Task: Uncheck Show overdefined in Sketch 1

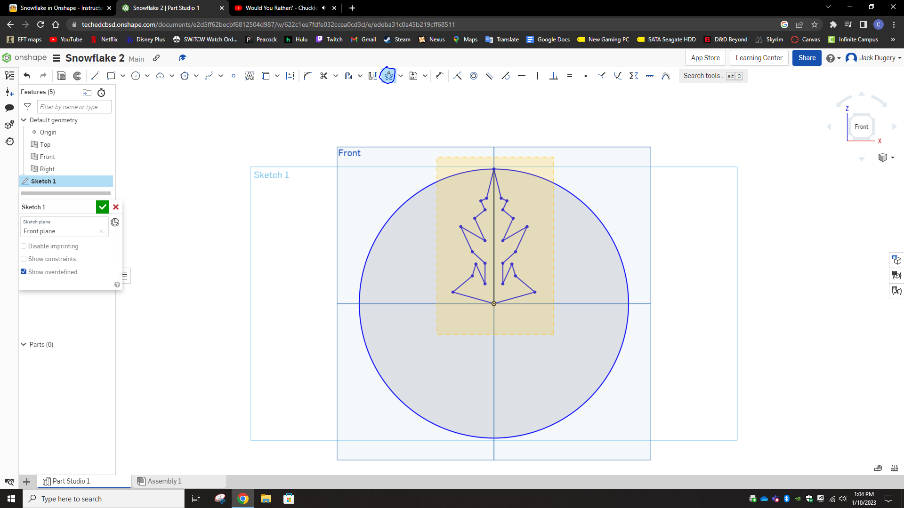Action: click(x=24, y=272)
